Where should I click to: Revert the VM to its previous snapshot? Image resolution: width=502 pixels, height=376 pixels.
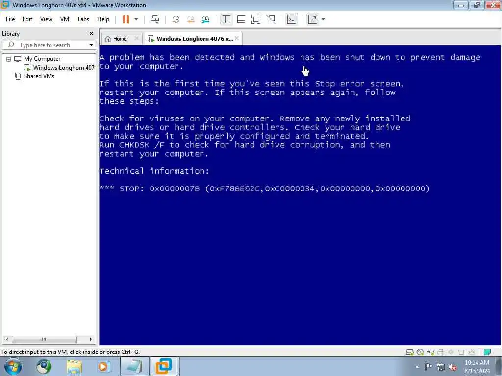(x=191, y=19)
